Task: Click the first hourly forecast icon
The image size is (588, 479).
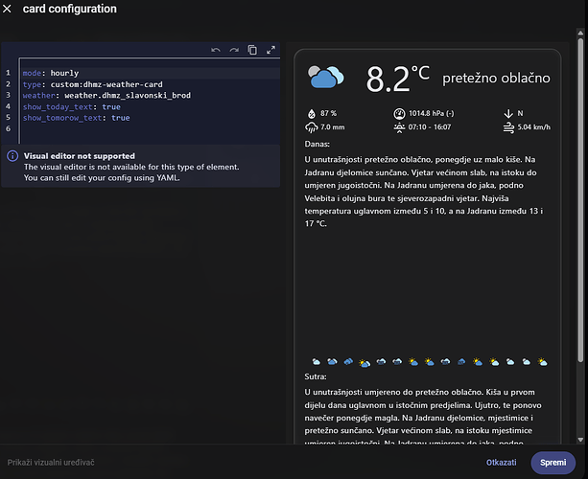Action: click(x=316, y=362)
